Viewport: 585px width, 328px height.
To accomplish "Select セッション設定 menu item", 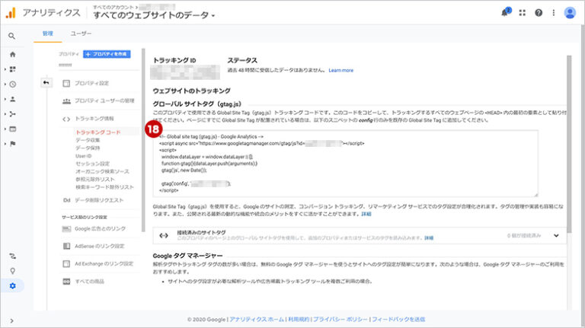I will [x=92, y=164].
